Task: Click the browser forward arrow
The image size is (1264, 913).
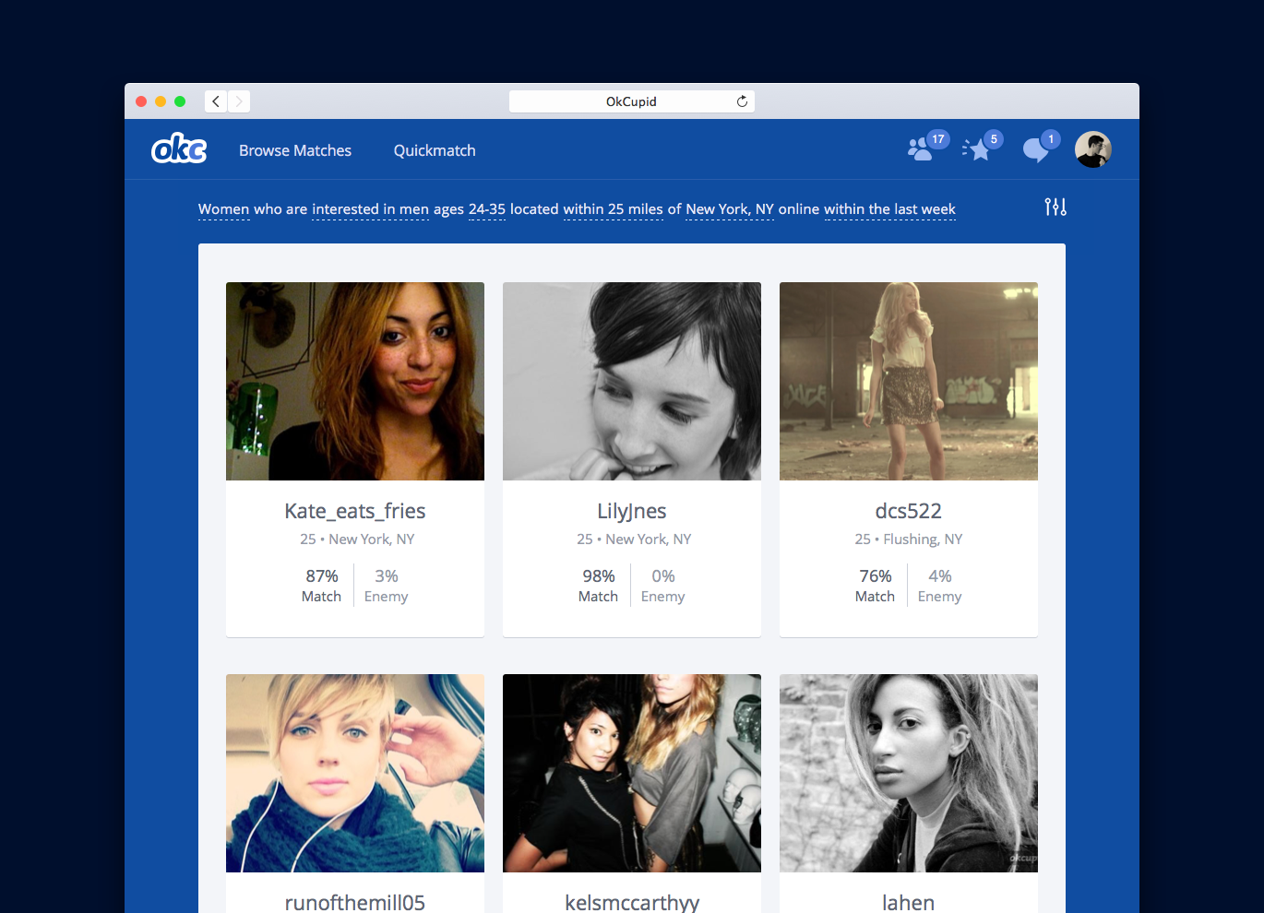Action: point(239,101)
